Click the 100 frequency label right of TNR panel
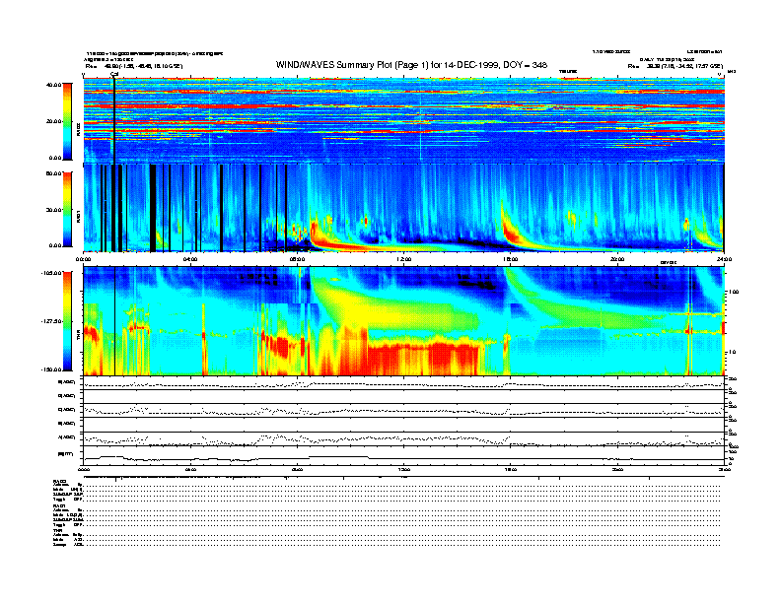The width and height of the screenshot is (781, 603). tap(734, 292)
